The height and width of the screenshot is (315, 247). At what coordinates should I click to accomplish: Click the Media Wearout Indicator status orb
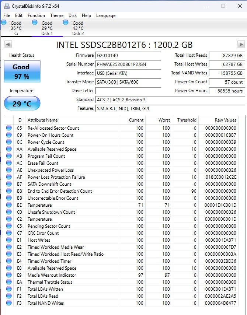coord(9,275)
